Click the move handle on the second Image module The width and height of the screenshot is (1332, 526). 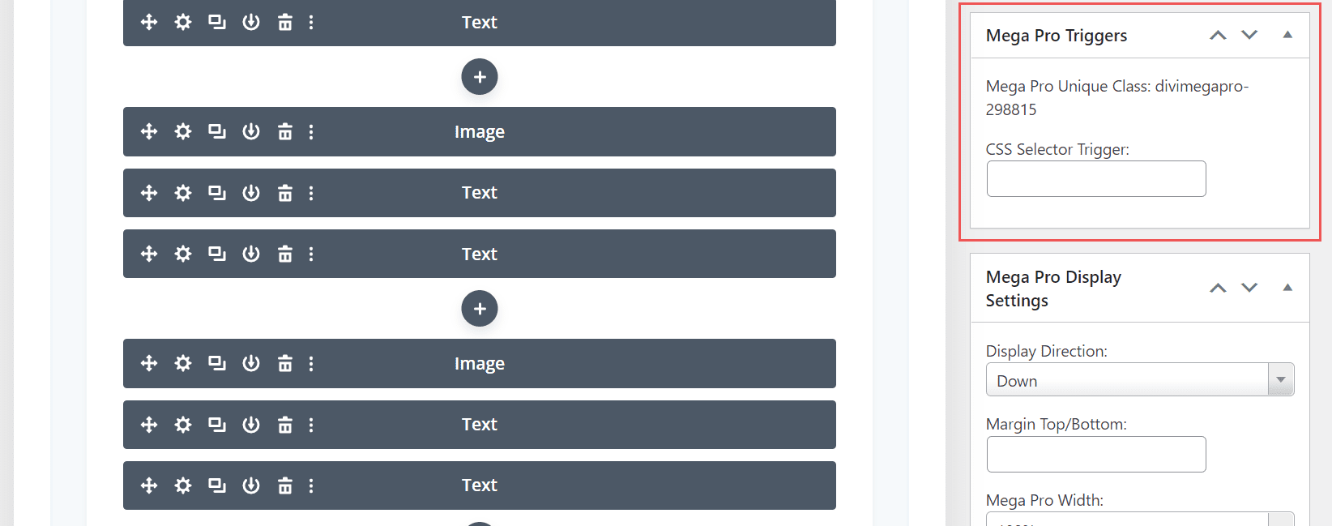tap(148, 363)
